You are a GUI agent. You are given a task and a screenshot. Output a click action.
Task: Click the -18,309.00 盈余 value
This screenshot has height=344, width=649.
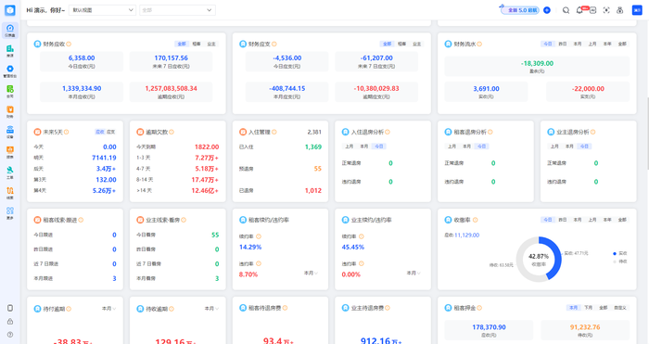coord(537,63)
